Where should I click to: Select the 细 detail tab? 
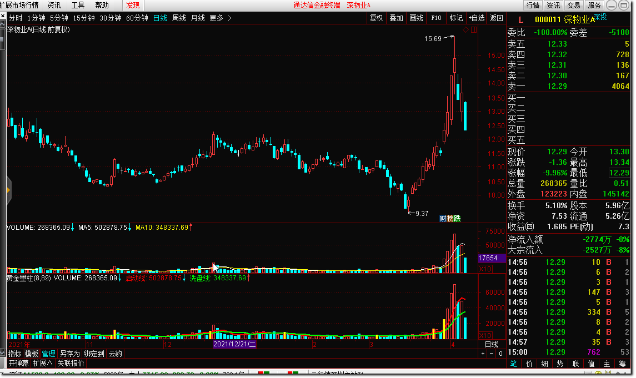[x=545, y=364]
